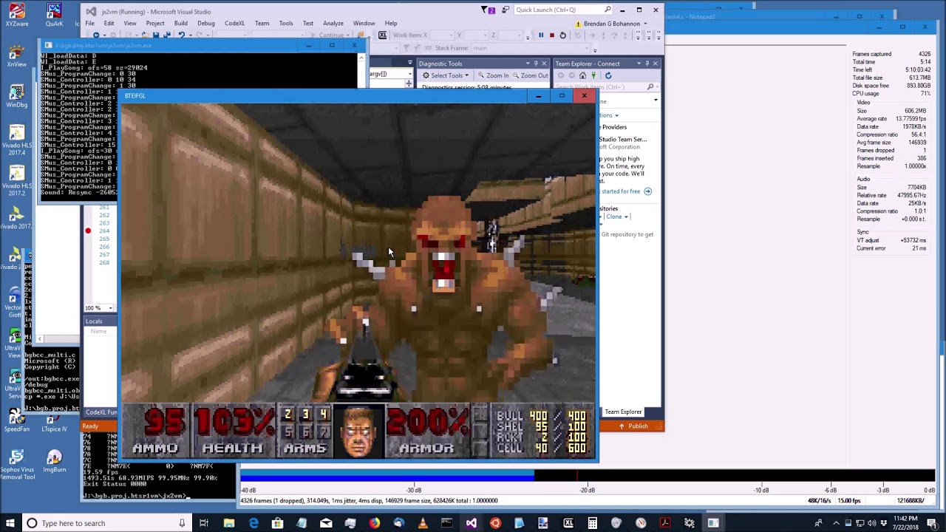Image resolution: width=946 pixels, height=532 pixels.
Task: Open the Brendan G Bohannon account dropdown
Action: (615, 24)
